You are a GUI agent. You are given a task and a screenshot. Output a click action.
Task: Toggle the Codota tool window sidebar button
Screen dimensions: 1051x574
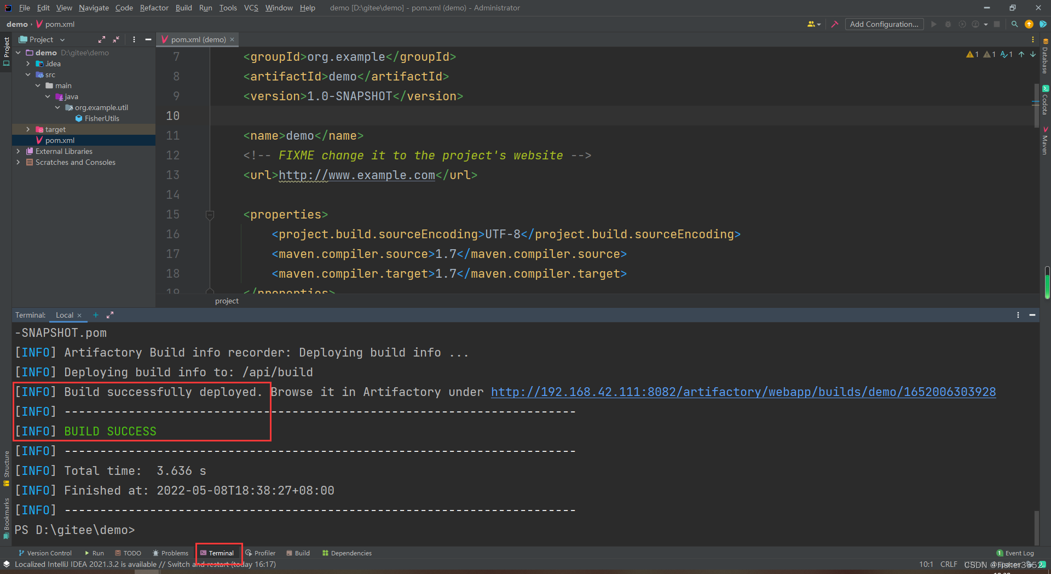1045,100
